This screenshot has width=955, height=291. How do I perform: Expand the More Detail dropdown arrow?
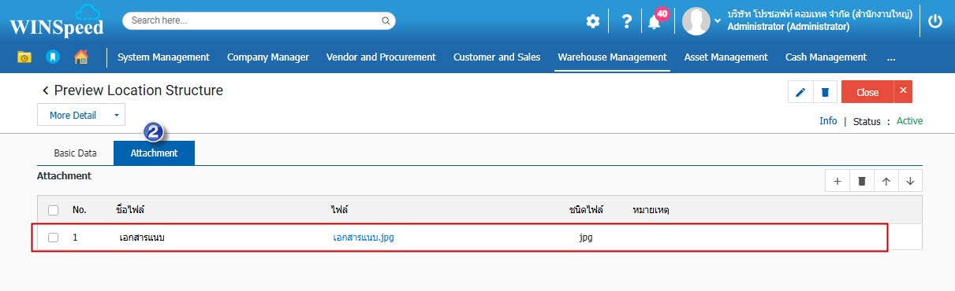click(115, 115)
